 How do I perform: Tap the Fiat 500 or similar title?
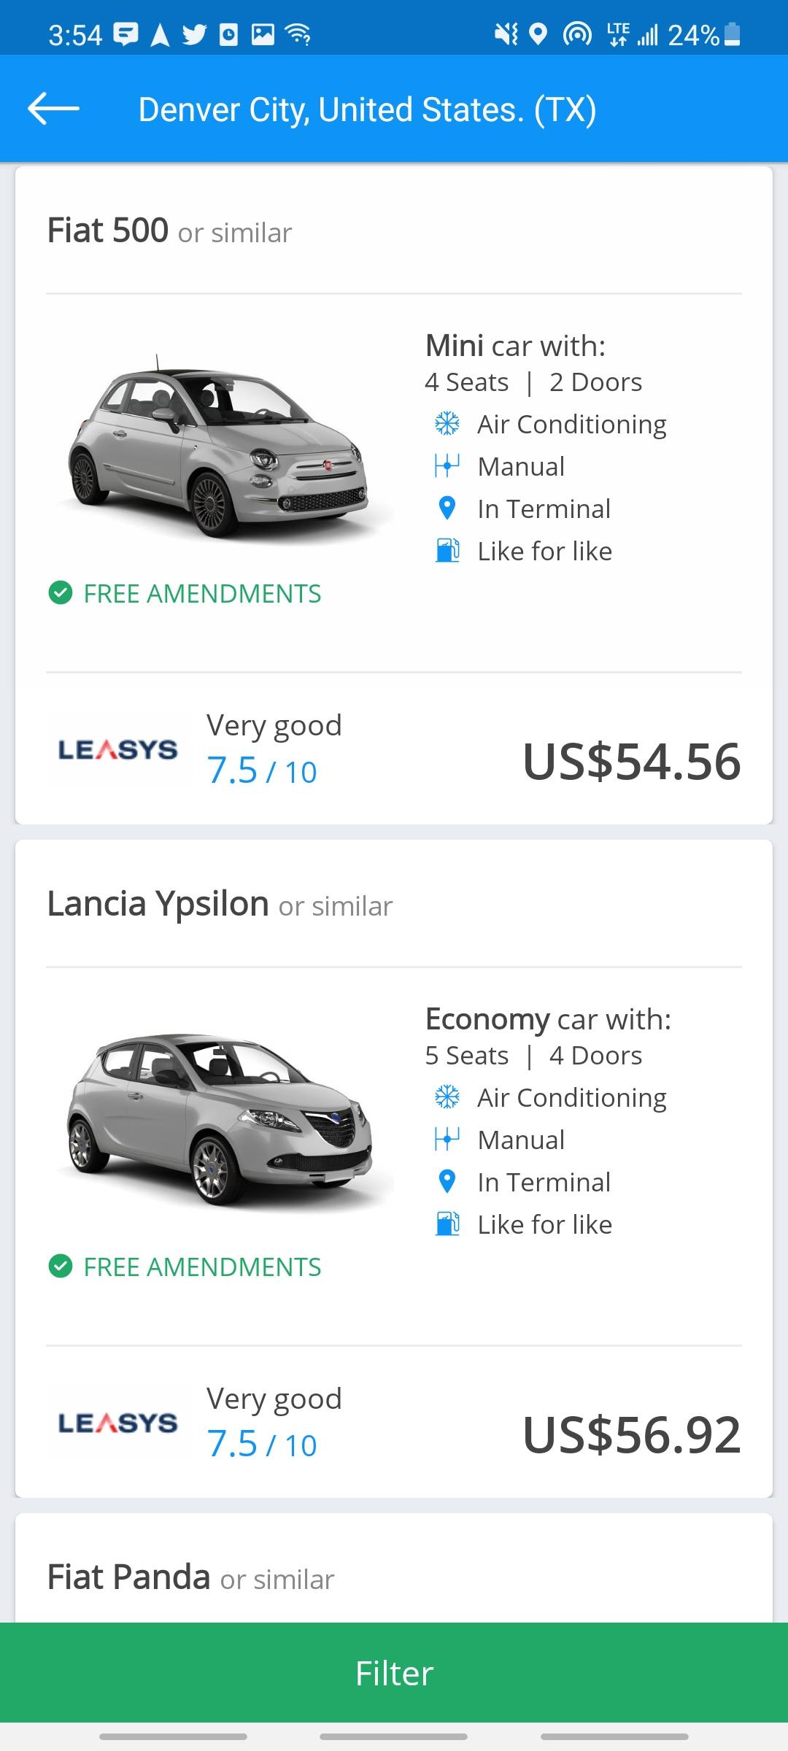(169, 231)
